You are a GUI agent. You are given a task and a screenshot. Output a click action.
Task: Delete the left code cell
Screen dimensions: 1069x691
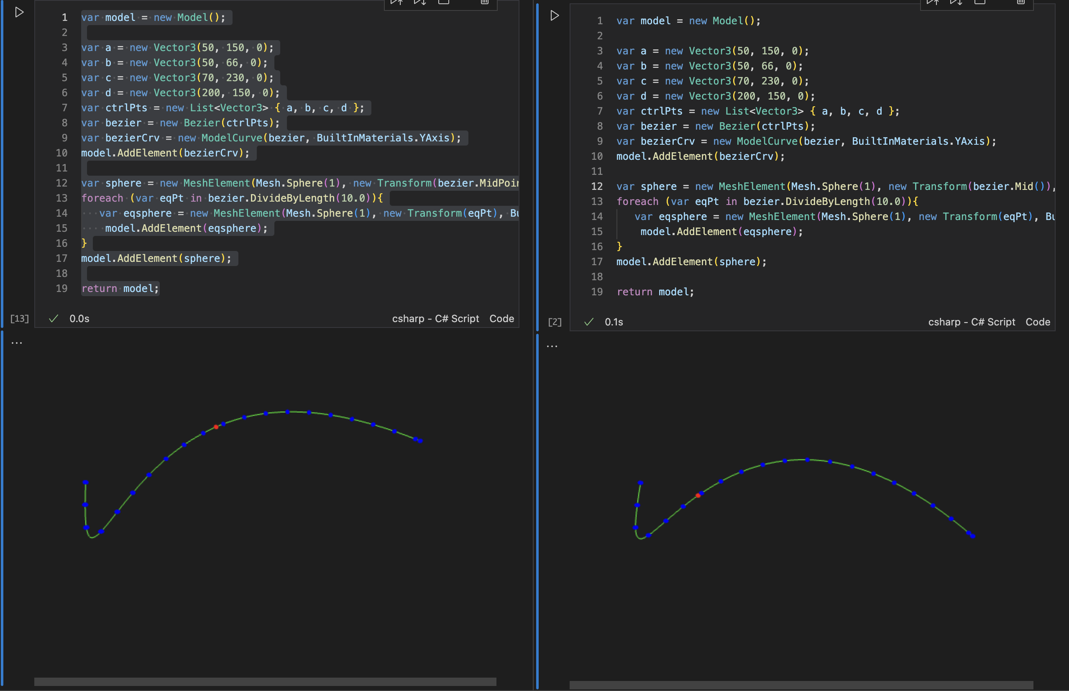(484, 3)
